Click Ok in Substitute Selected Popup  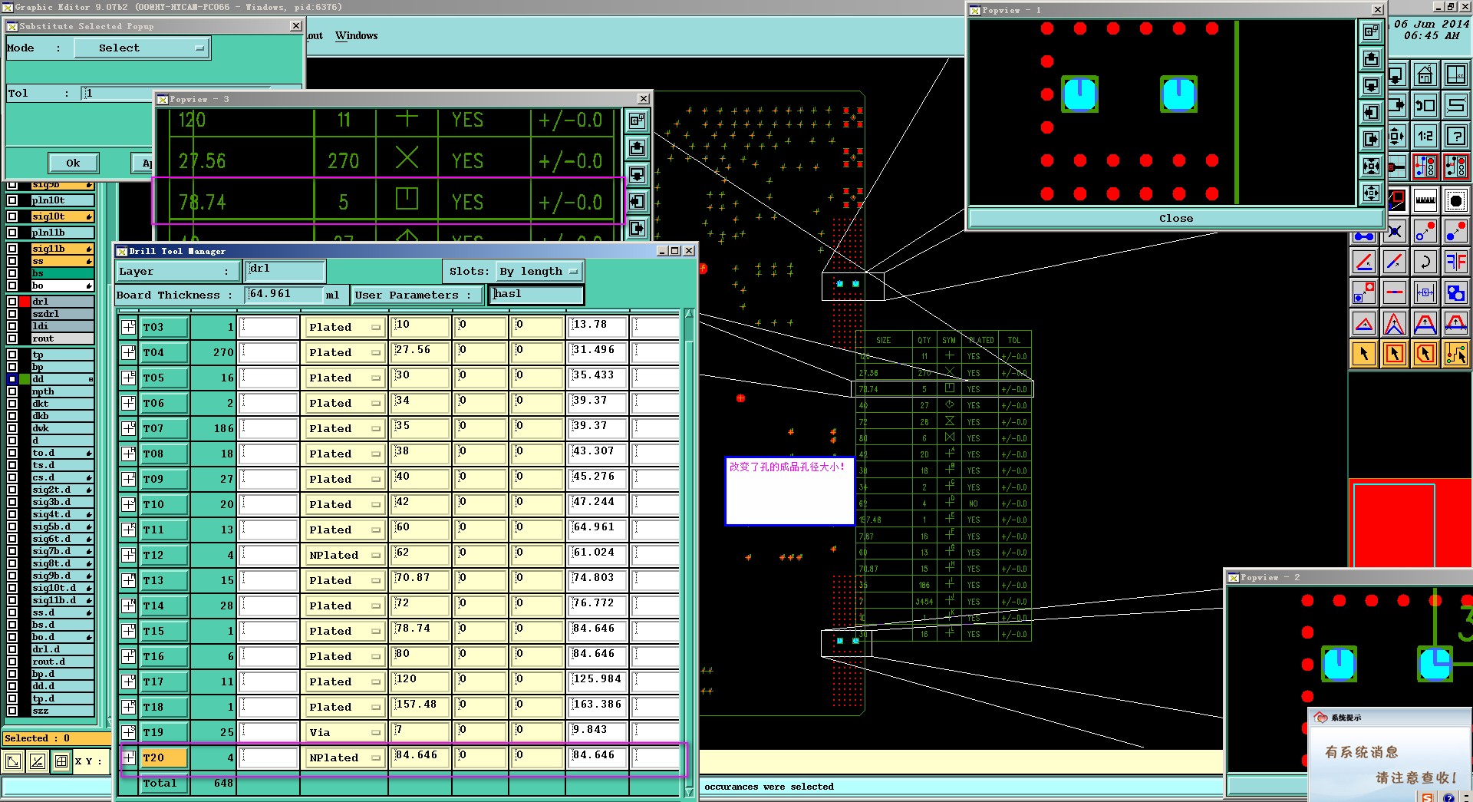tap(73, 163)
